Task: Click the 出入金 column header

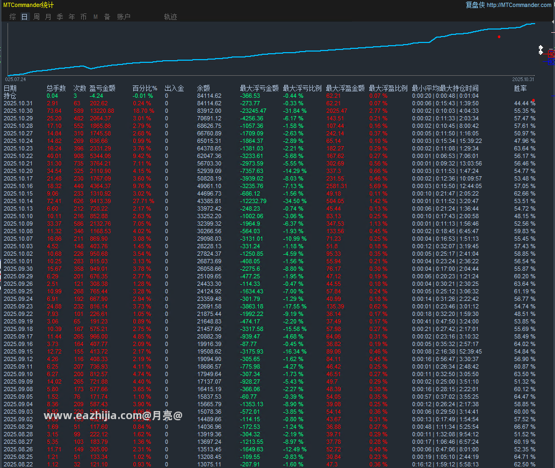Action: pos(174,88)
